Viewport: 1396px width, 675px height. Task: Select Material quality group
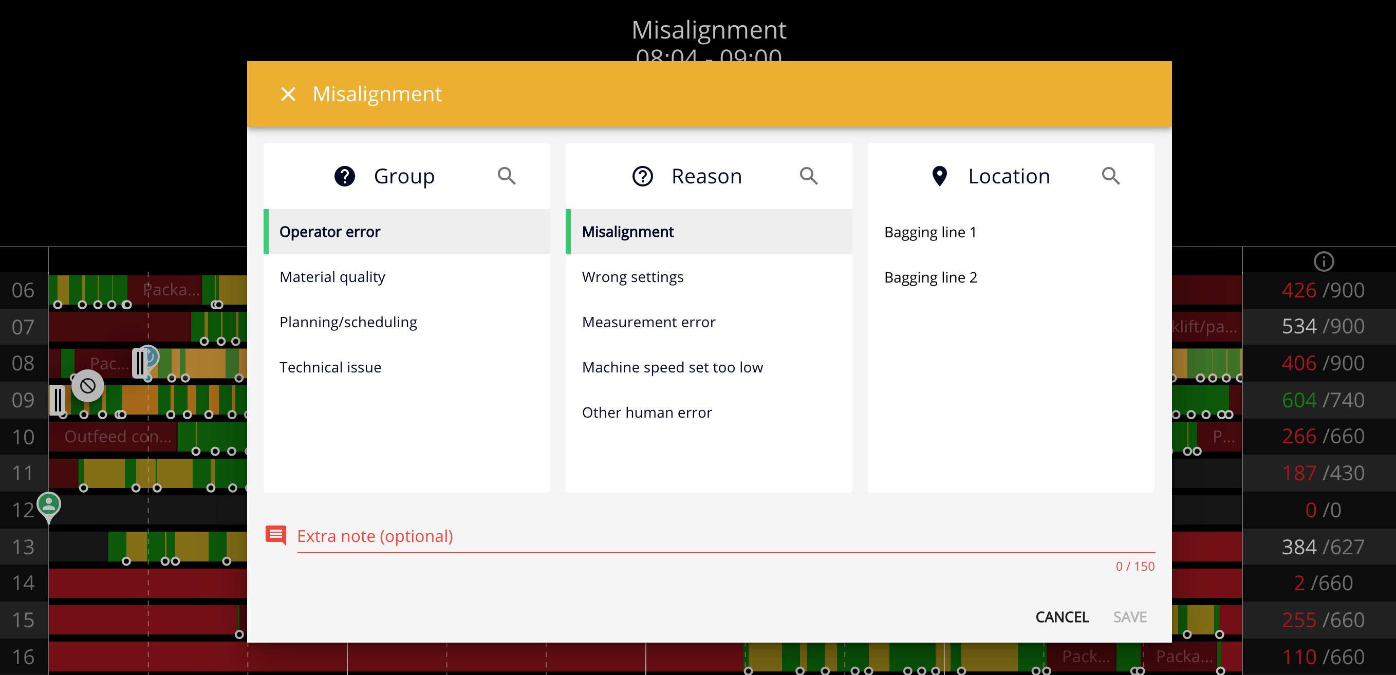point(332,277)
